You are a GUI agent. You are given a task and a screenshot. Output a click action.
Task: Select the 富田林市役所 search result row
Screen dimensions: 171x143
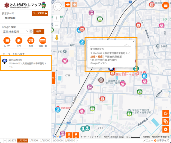pyautogui.click(x=26, y=63)
